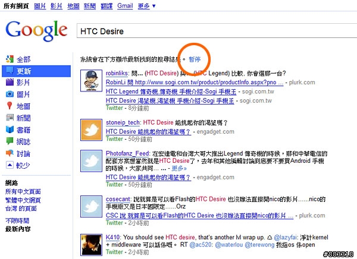Filter by 所有中文頁面

coord(23,191)
